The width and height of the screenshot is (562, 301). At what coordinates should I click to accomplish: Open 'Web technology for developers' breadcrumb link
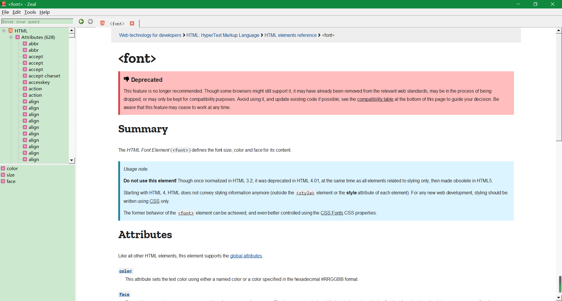point(150,35)
